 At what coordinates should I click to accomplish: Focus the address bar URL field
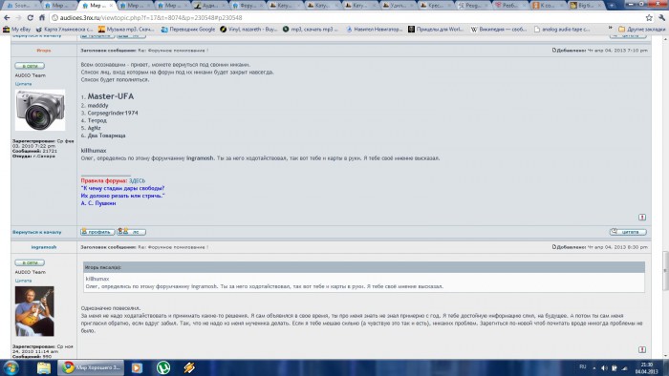click(x=346, y=18)
